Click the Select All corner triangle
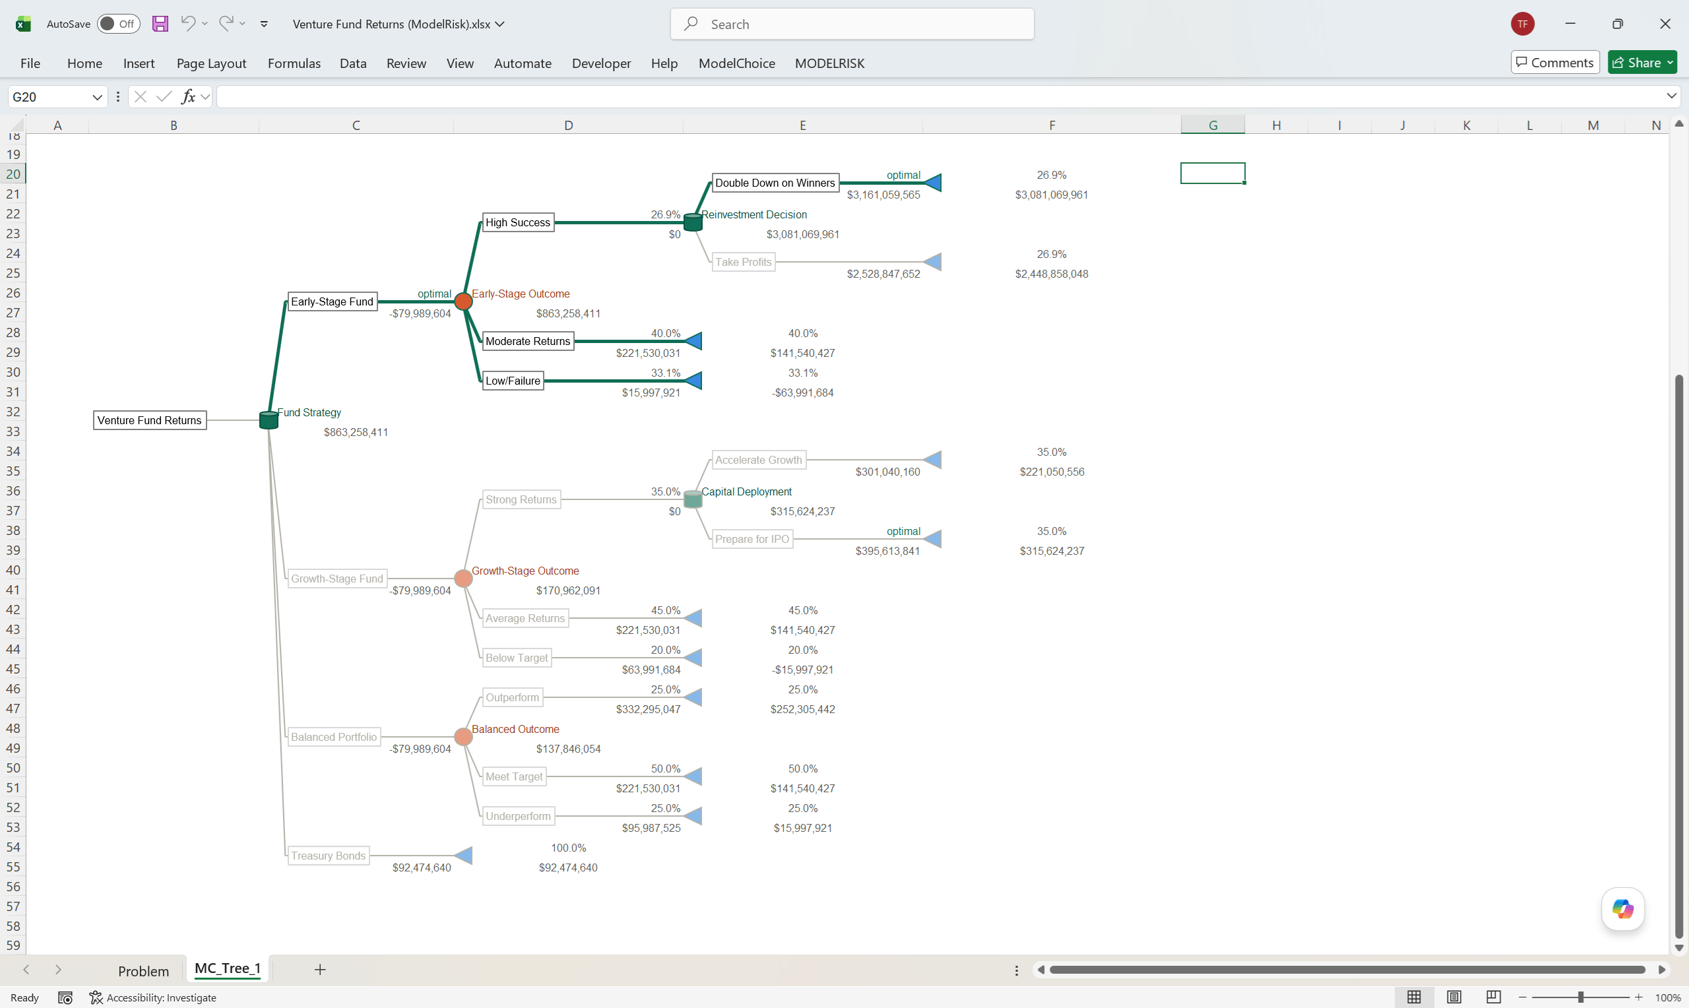1689x1008 pixels. tap(18, 125)
